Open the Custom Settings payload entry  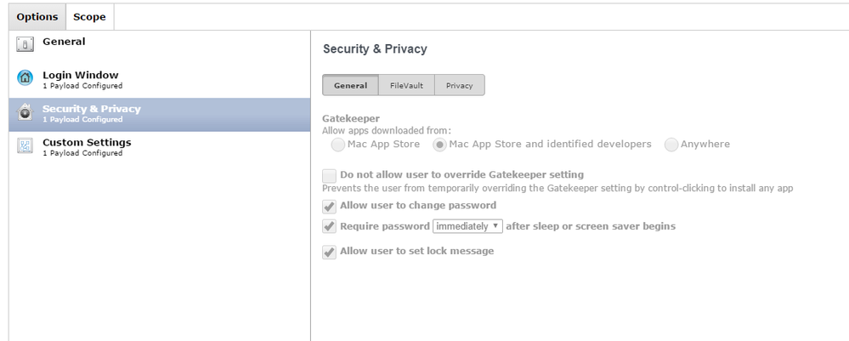pos(160,147)
